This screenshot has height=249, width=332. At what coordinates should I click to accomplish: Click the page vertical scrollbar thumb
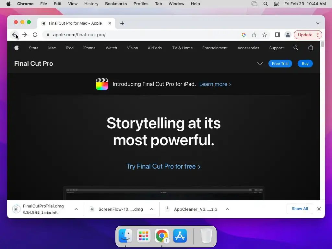click(x=323, y=44)
